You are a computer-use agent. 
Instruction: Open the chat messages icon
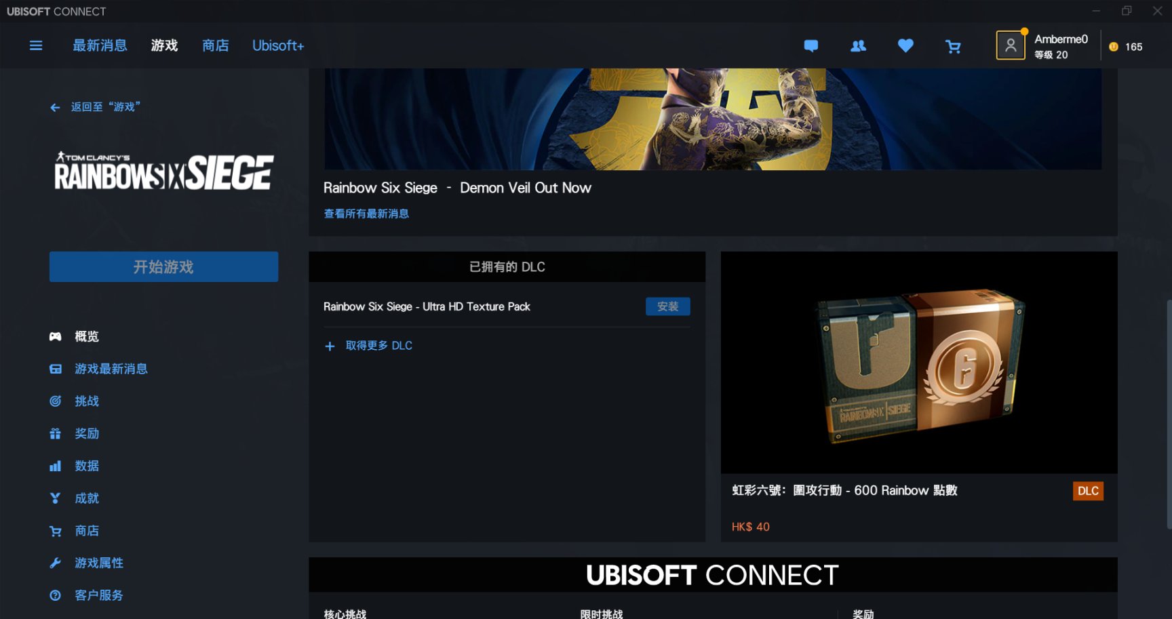point(810,46)
